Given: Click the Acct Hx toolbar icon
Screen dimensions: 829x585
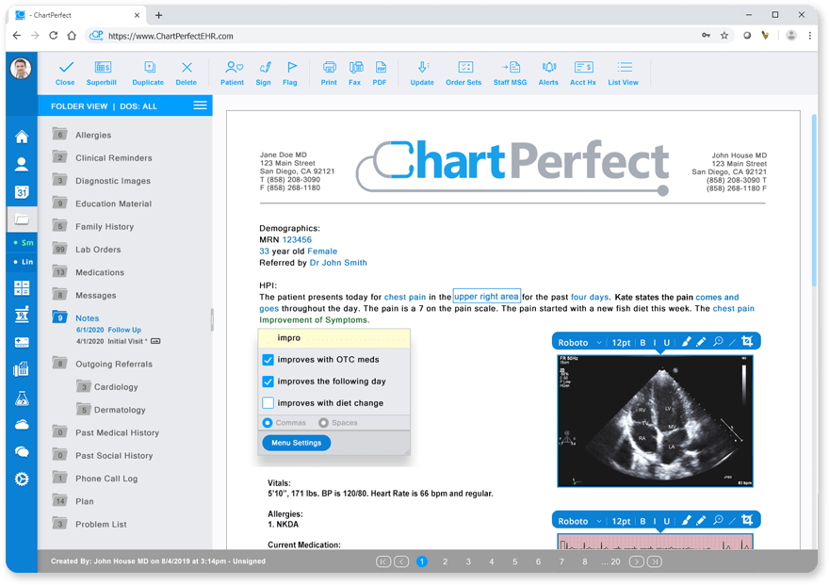Looking at the screenshot, I should click(583, 73).
